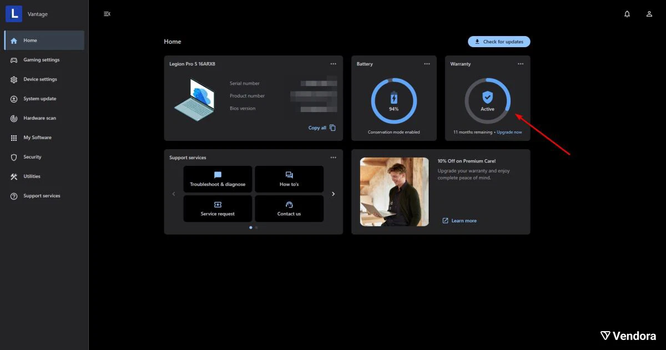Click the laptop device image
This screenshot has height=350, width=666.
pos(194,100)
